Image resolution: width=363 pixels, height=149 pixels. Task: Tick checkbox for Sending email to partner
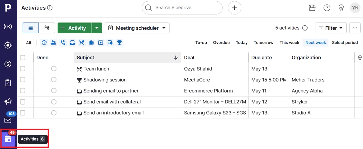click(x=23, y=91)
